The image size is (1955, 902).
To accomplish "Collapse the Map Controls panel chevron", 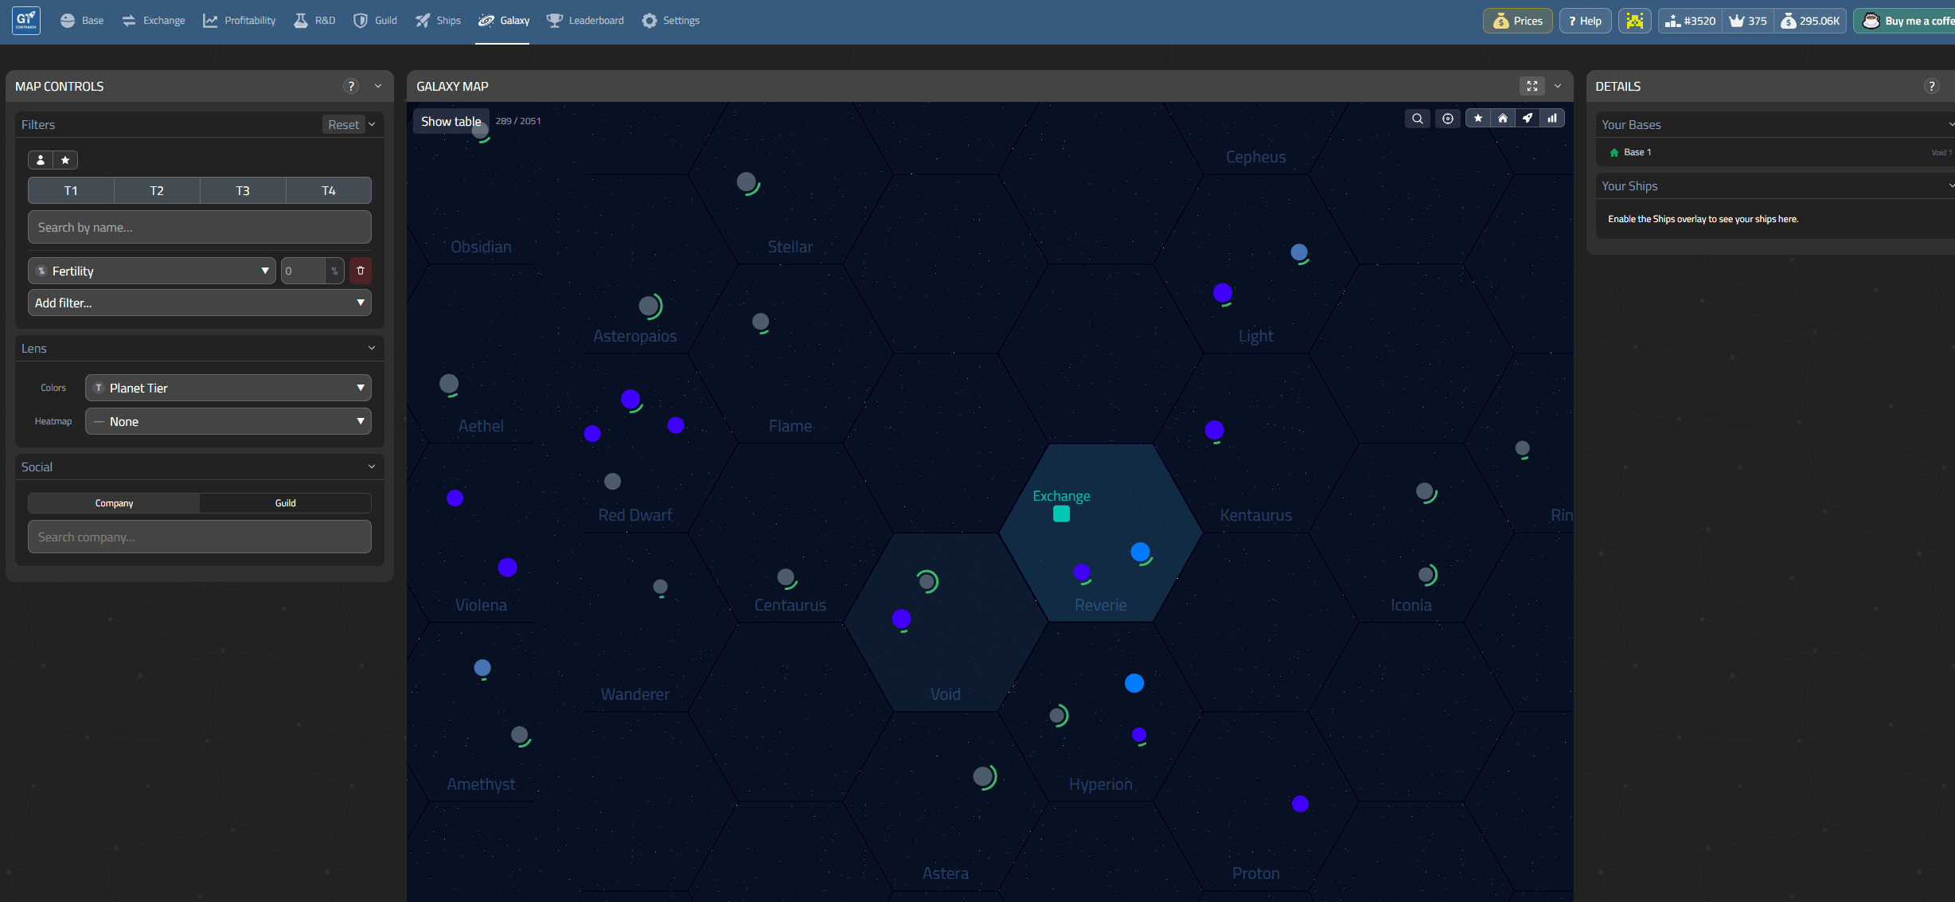I will [378, 86].
